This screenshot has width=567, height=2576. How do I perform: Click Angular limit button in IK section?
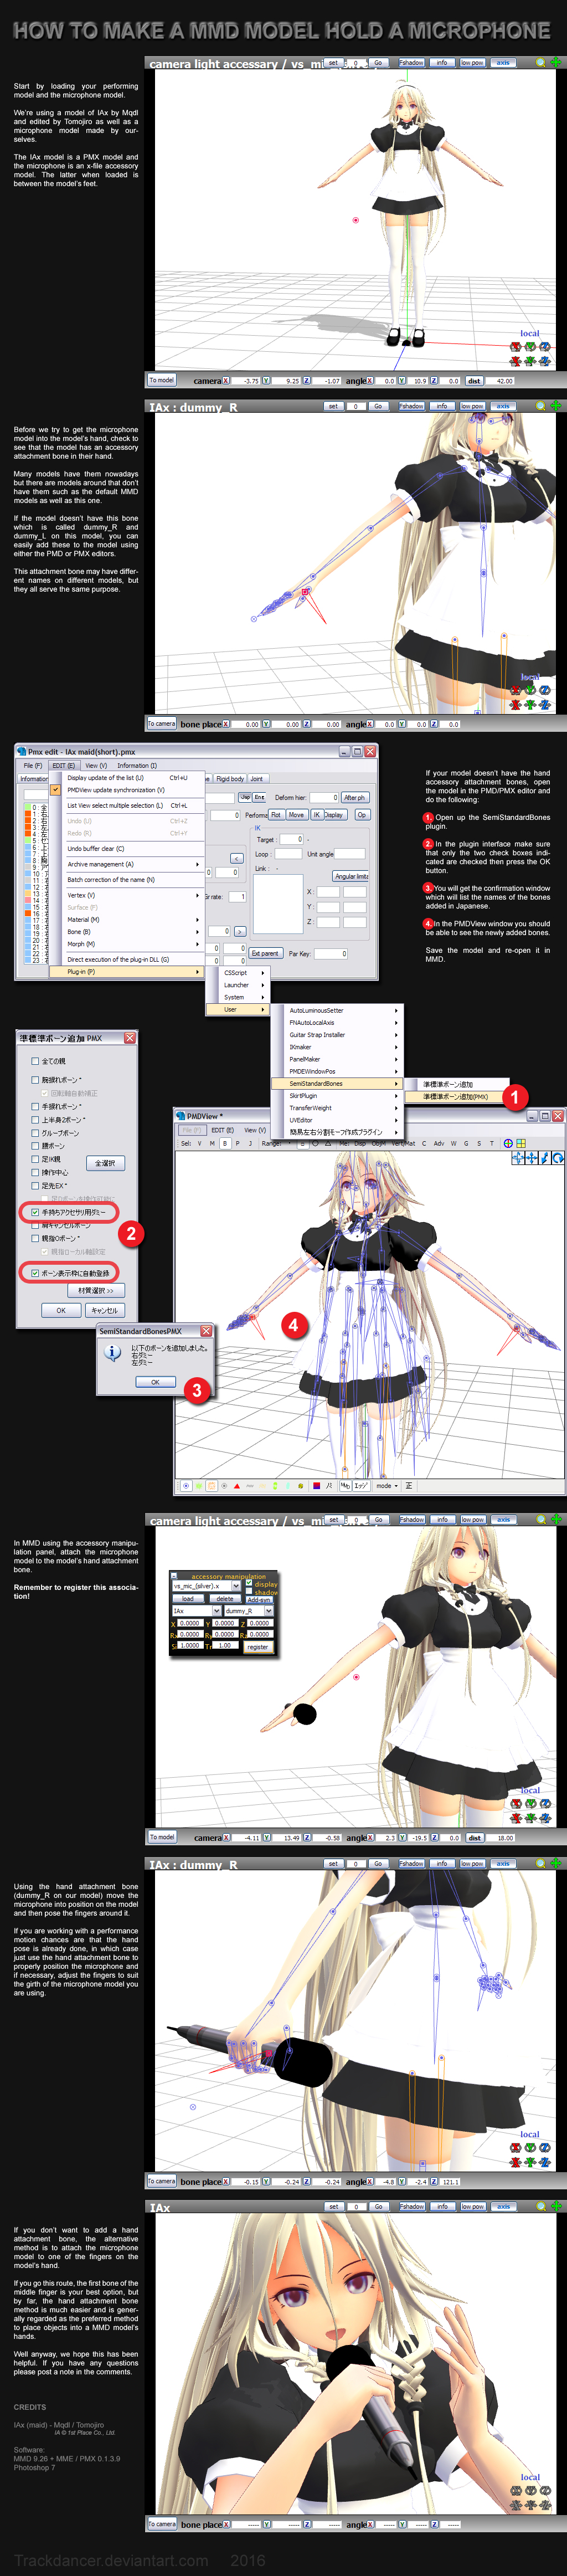click(351, 876)
